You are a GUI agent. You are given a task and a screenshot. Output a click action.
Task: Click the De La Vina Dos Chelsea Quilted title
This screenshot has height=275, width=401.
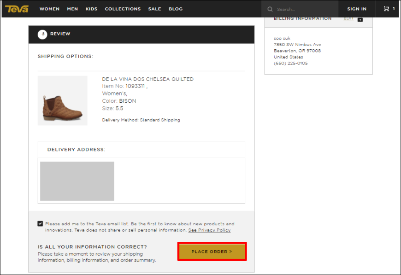coord(148,79)
